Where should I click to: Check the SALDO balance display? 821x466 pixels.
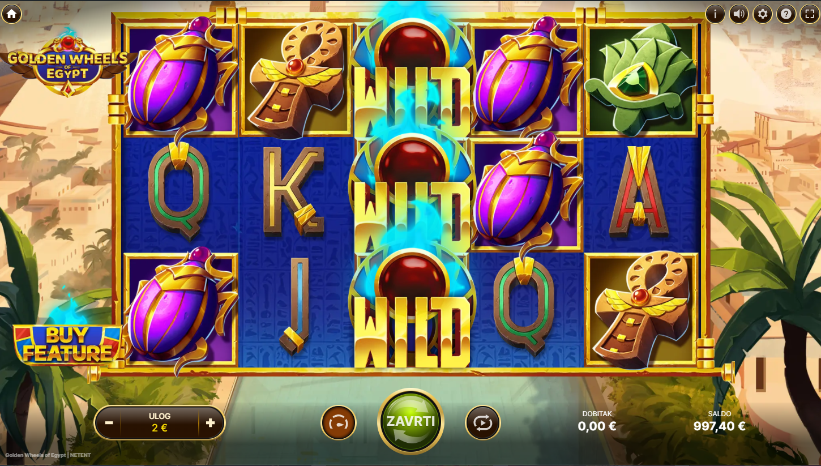(x=719, y=422)
